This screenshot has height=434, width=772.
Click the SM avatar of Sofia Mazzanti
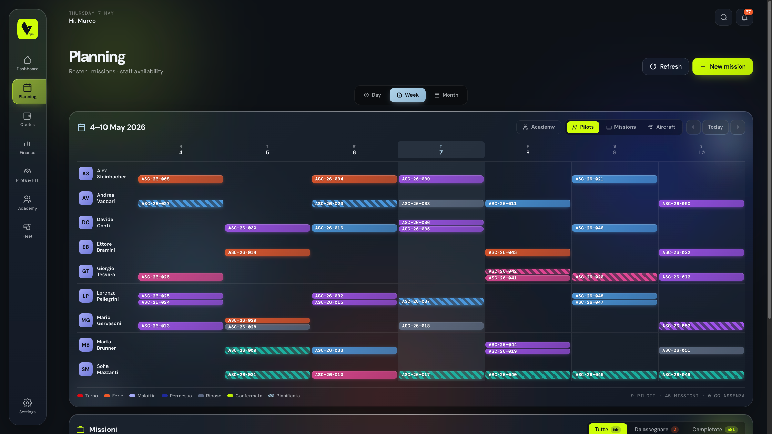(86, 369)
